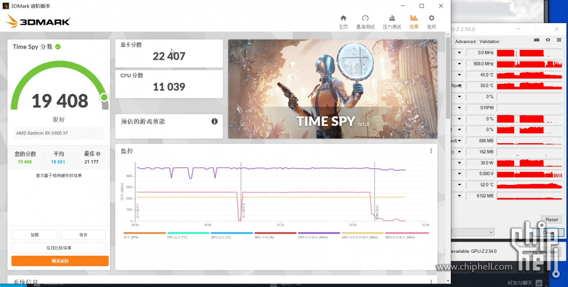Click the 3DMark logo in header
Image resolution: width=568 pixels, height=287 pixels.
pyautogui.click(x=38, y=21)
